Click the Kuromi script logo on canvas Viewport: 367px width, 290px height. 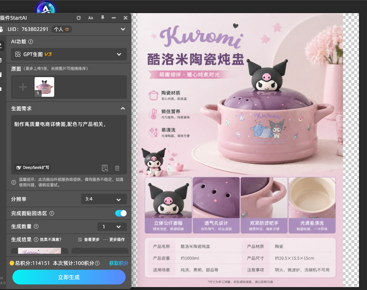point(202,37)
